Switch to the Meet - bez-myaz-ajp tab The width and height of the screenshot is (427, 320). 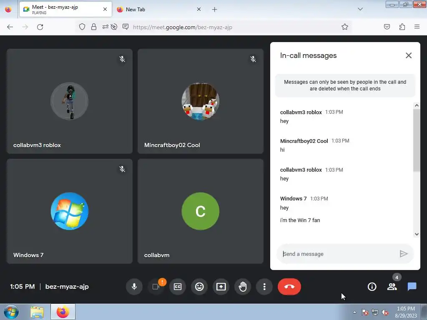point(65,9)
